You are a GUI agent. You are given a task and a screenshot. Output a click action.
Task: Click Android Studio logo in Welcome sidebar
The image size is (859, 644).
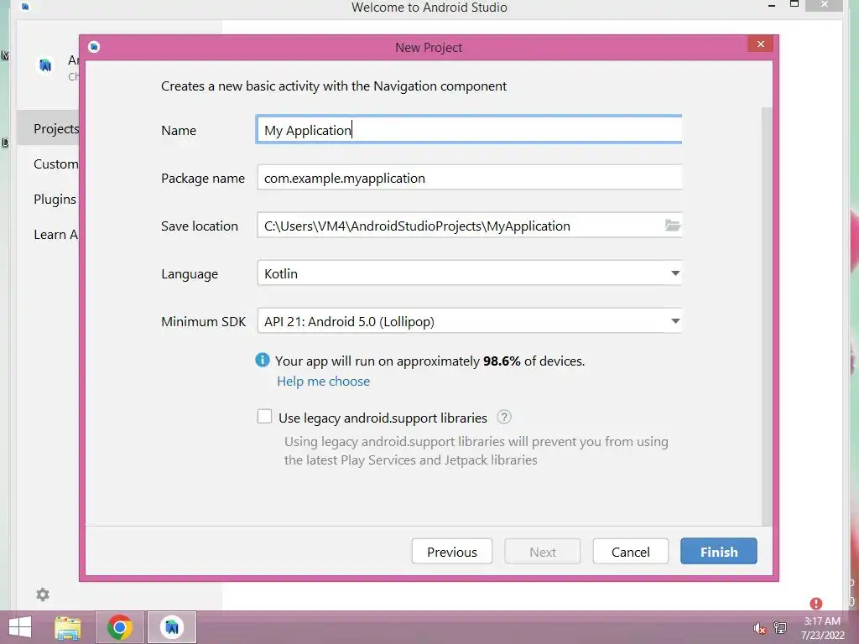click(x=45, y=65)
